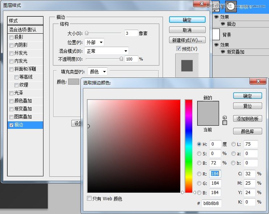Toggle the 预览(V) preview checkbox
269x214 pixels.
coord(178,49)
